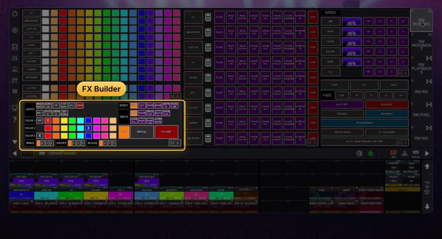Image resolution: width=442 pixels, height=239 pixels.
Task: Click UPDATE SHOW button
Action: coord(342,132)
